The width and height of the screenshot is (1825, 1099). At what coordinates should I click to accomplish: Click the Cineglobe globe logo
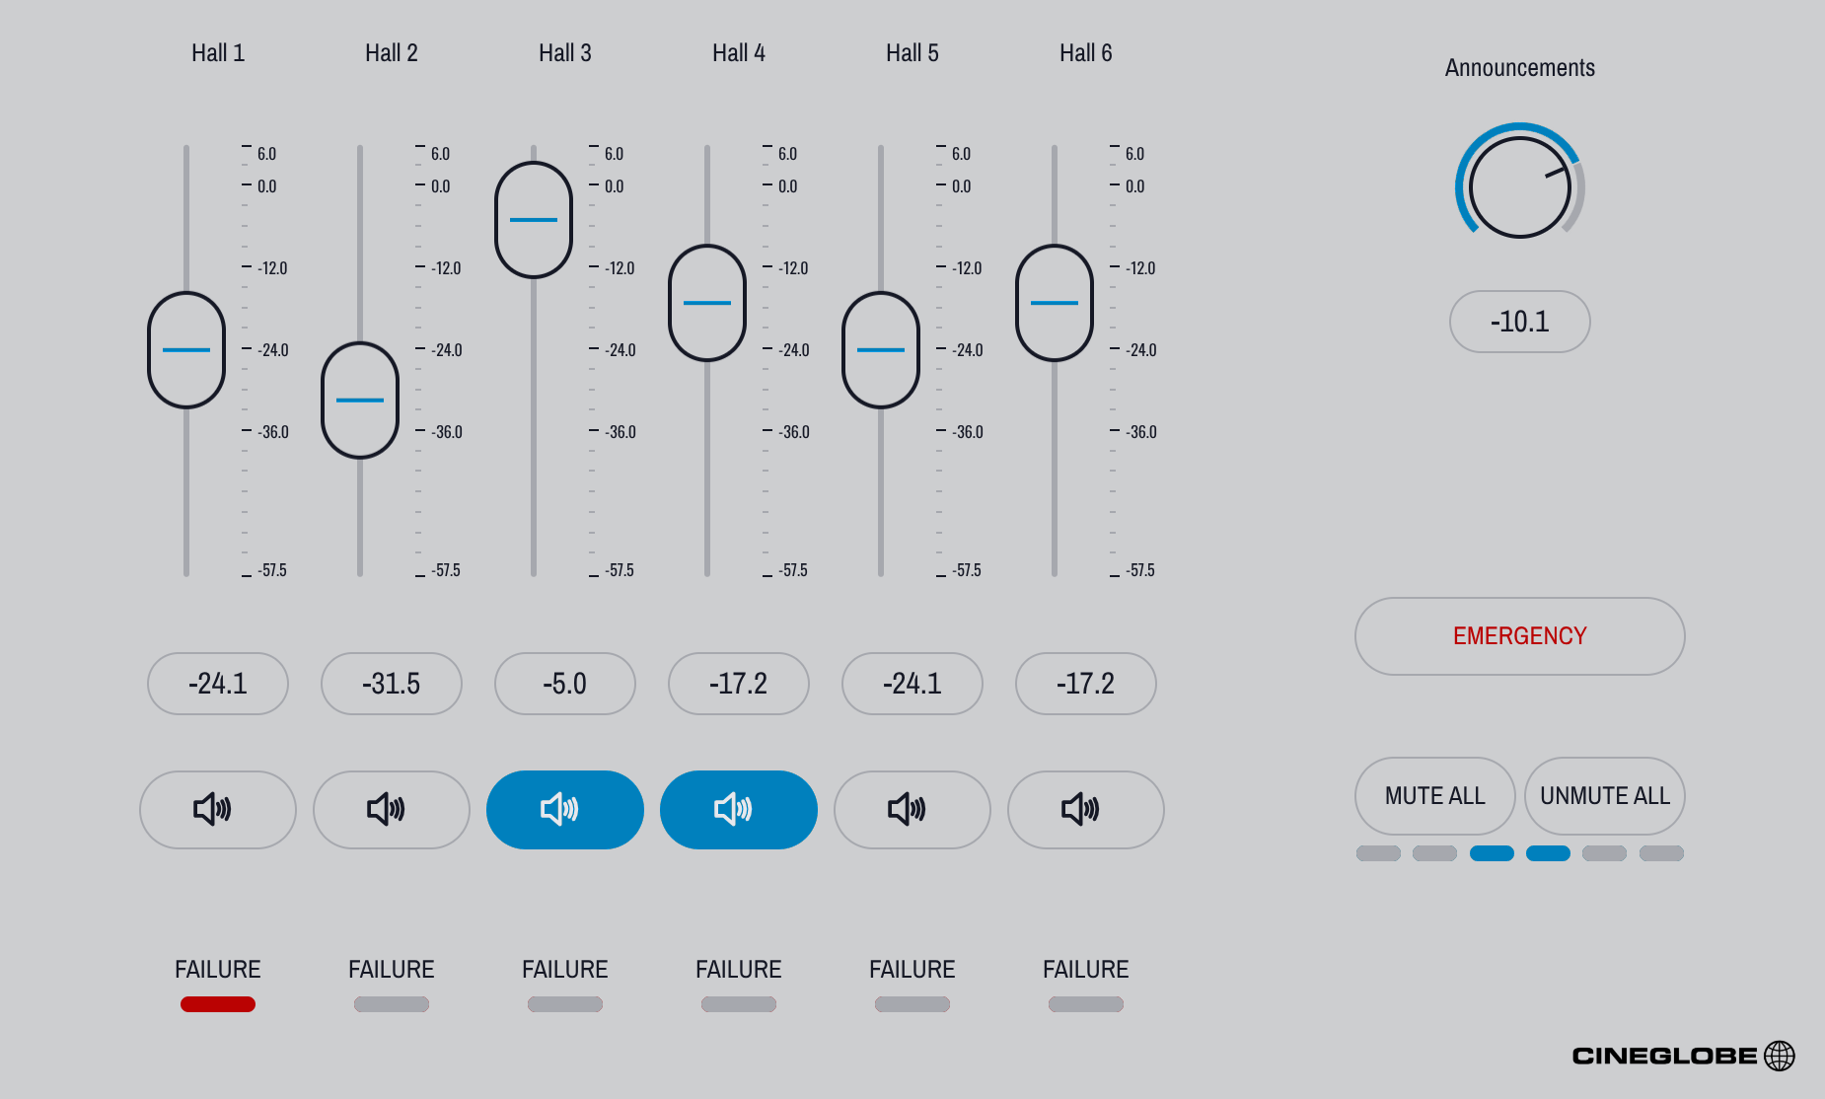click(1780, 1056)
